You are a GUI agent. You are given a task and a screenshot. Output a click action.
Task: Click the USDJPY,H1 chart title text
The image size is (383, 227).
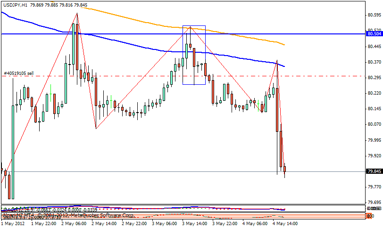16,5
